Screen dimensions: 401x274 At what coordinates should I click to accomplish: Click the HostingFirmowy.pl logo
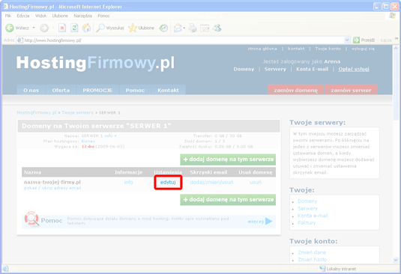point(96,63)
